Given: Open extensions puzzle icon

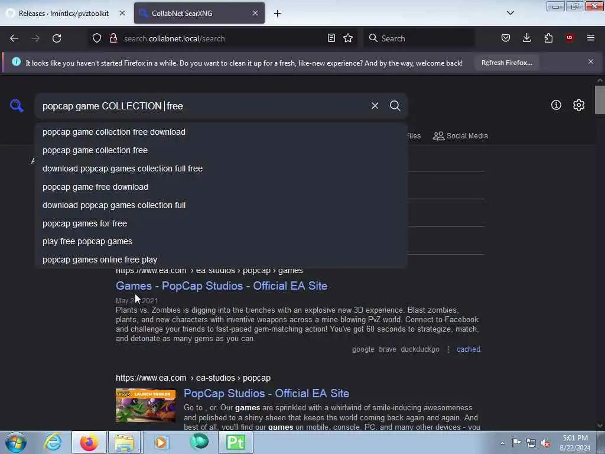Looking at the screenshot, I should click(x=548, y=38).
